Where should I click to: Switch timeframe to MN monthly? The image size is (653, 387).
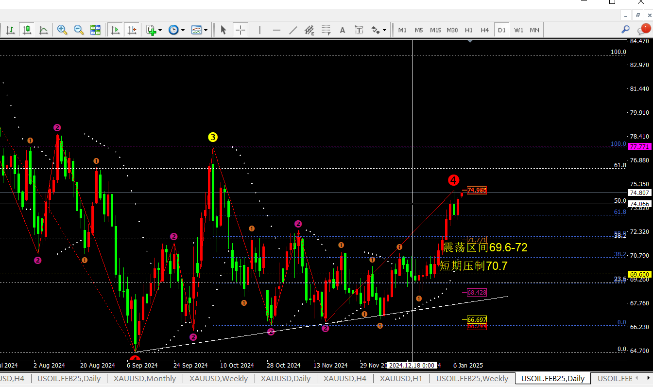[534, 30]
